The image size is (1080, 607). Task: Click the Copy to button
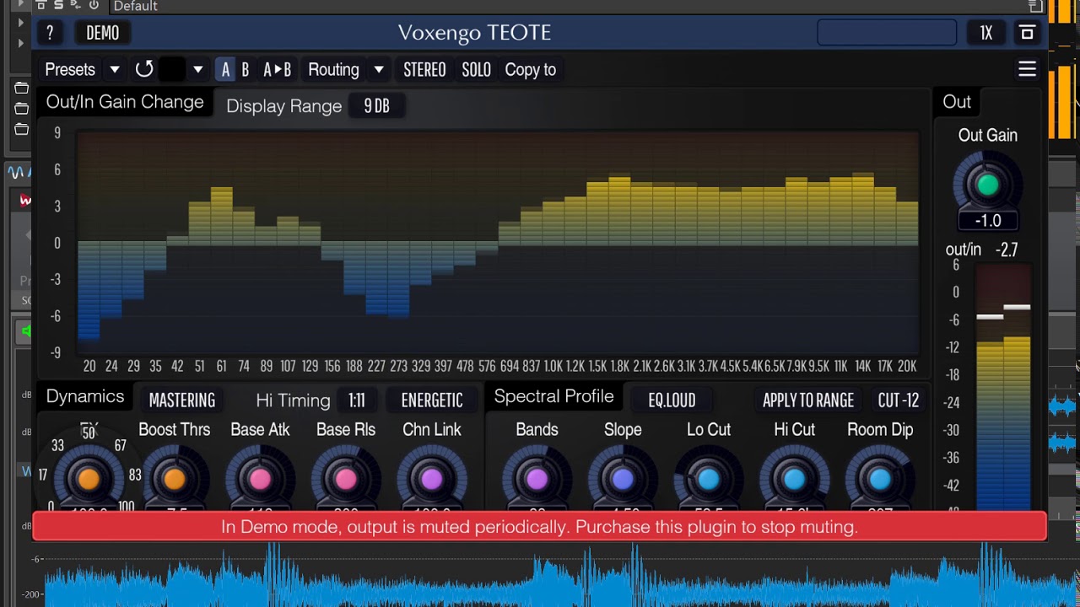531,70
